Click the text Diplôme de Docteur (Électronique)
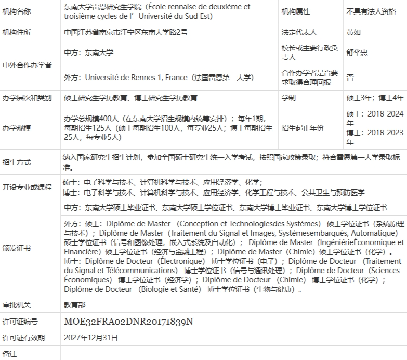 click(145, 261)
